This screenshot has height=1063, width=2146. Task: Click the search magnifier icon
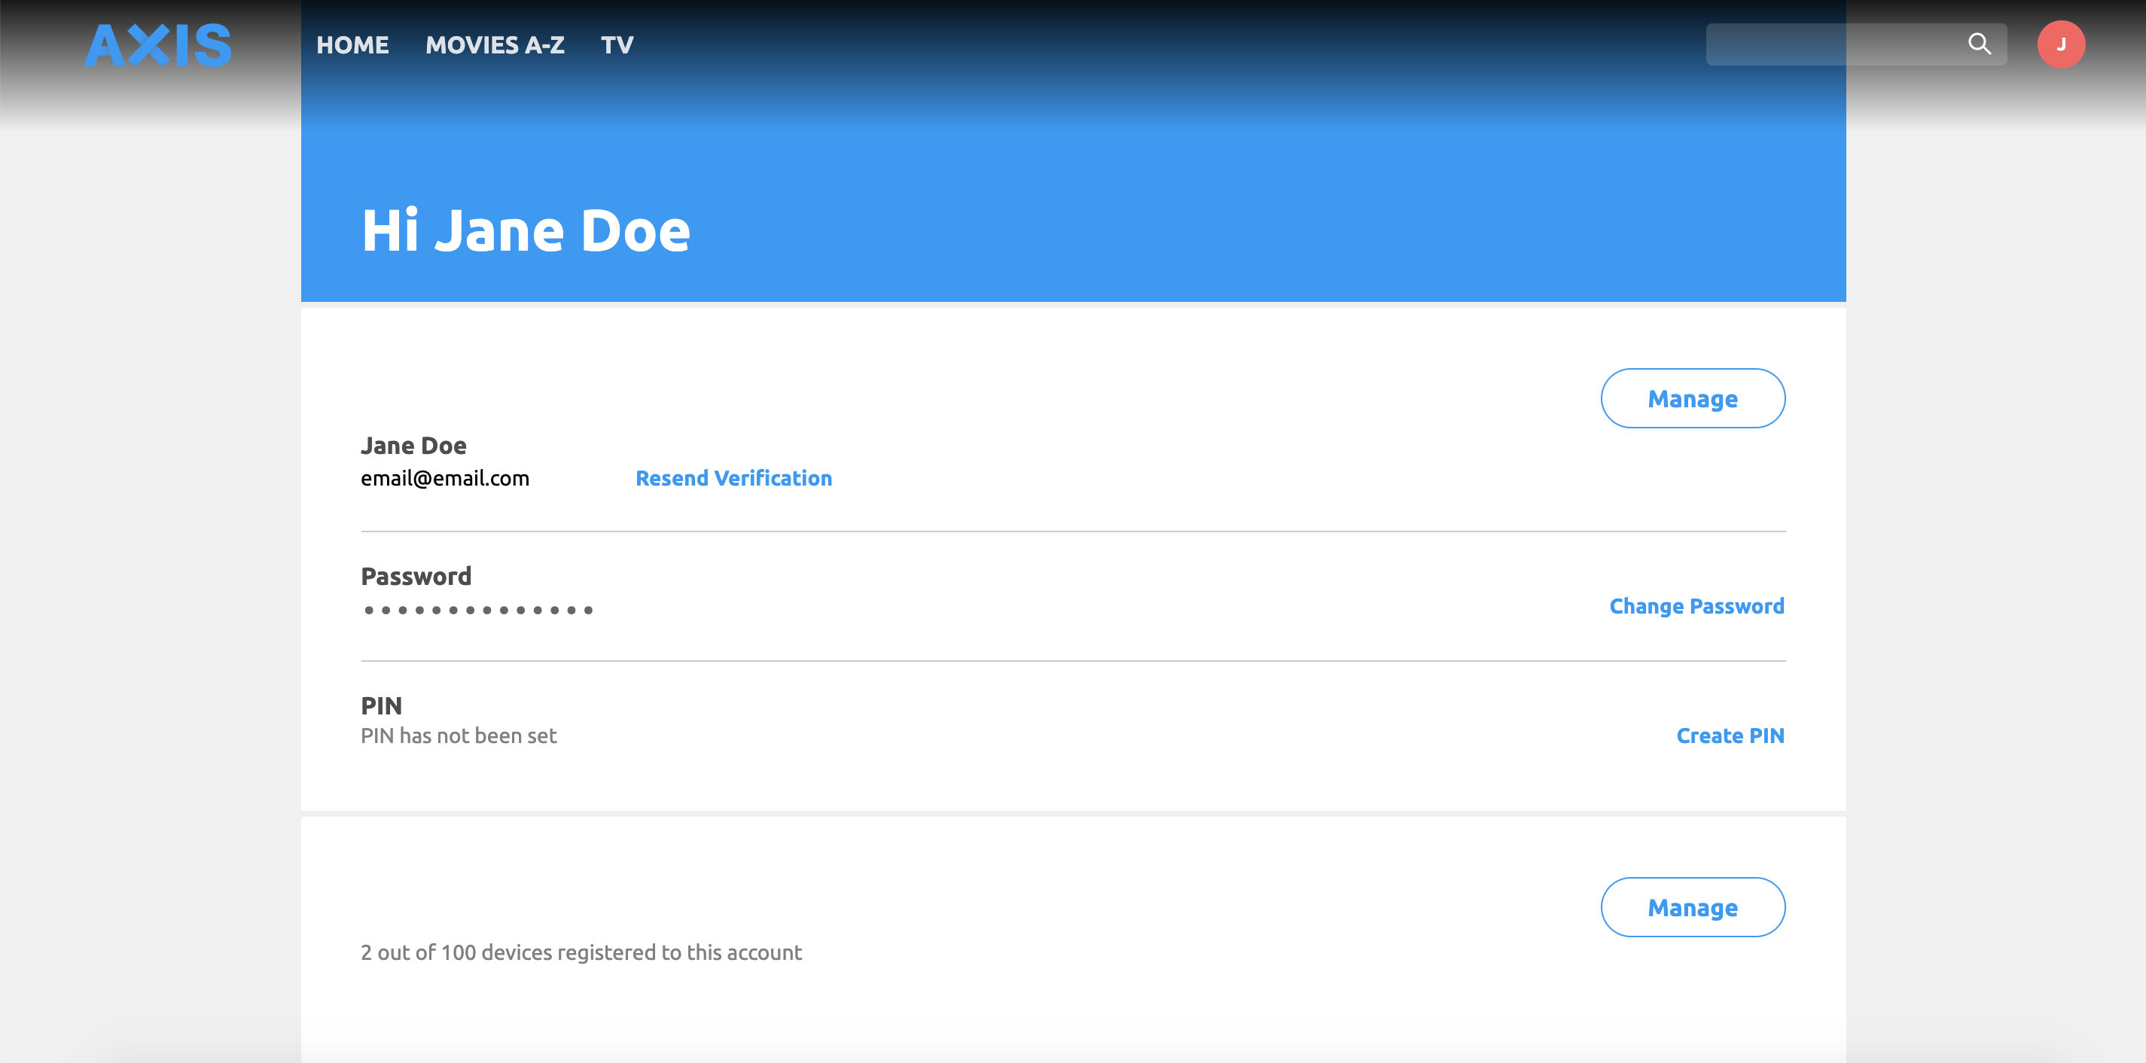point(1980,44)
